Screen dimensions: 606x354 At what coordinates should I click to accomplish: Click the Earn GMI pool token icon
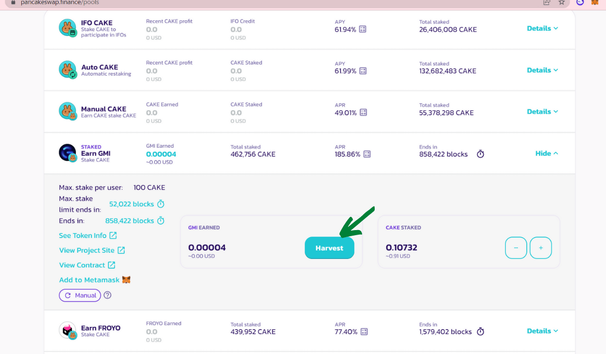(x=68, y=153)
